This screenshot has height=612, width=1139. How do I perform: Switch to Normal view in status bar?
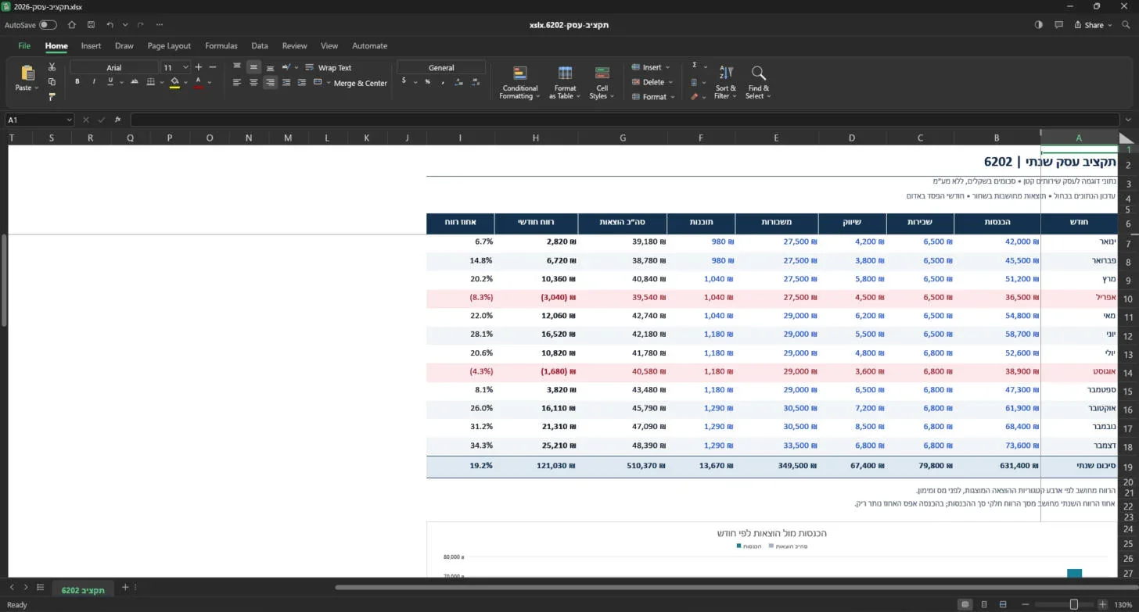[x=965, y=604]
